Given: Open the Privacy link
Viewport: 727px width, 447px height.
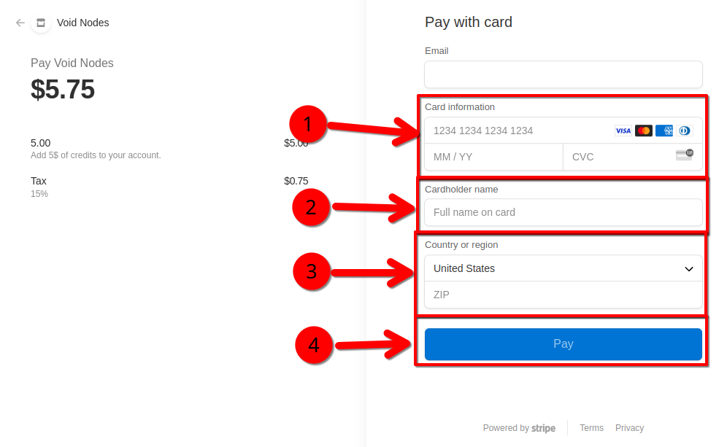Looking at the screenshot, I should pos(629,428).
